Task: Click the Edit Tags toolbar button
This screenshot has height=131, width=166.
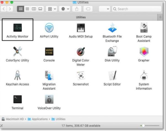Action: click(x=88, y=9)
